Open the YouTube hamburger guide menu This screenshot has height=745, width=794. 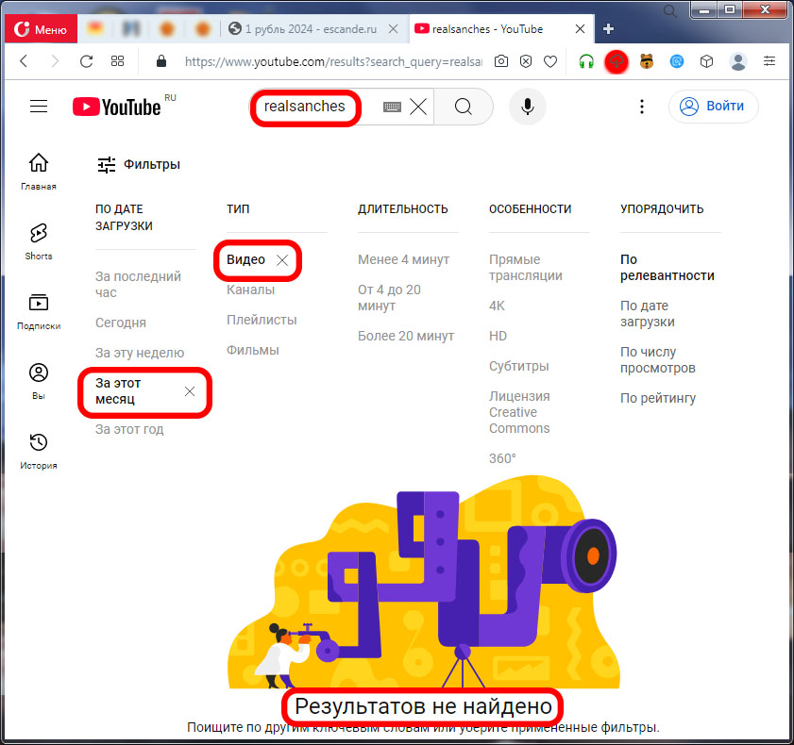coord(39,107)
